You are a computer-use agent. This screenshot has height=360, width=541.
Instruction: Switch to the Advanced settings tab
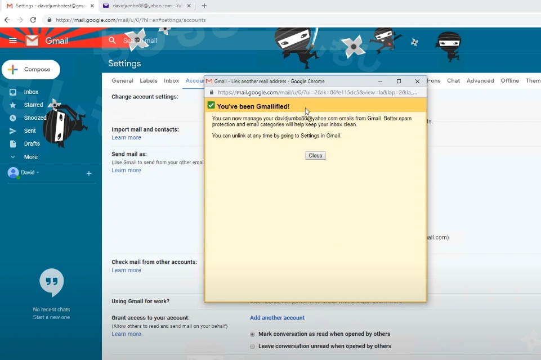pos(480,80)
